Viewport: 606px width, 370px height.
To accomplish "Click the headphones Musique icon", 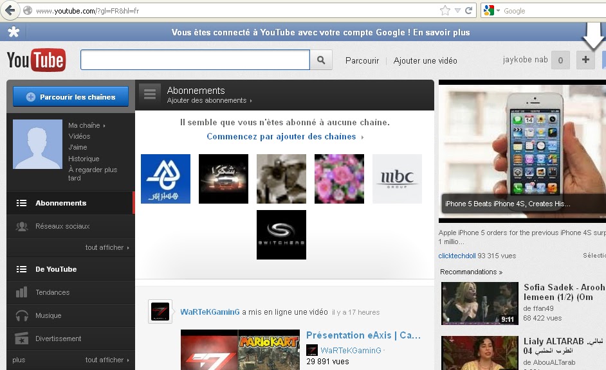I will (22, 315).
